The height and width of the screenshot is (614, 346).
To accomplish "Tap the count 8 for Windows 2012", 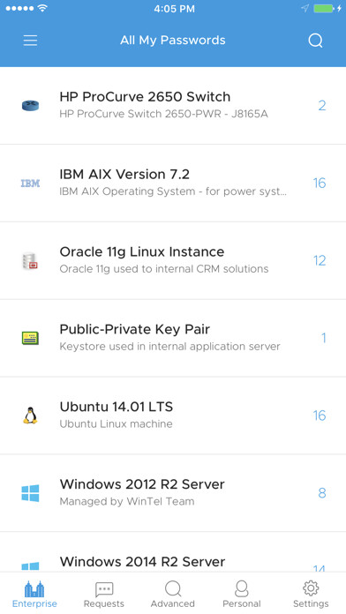I will 322,493.
